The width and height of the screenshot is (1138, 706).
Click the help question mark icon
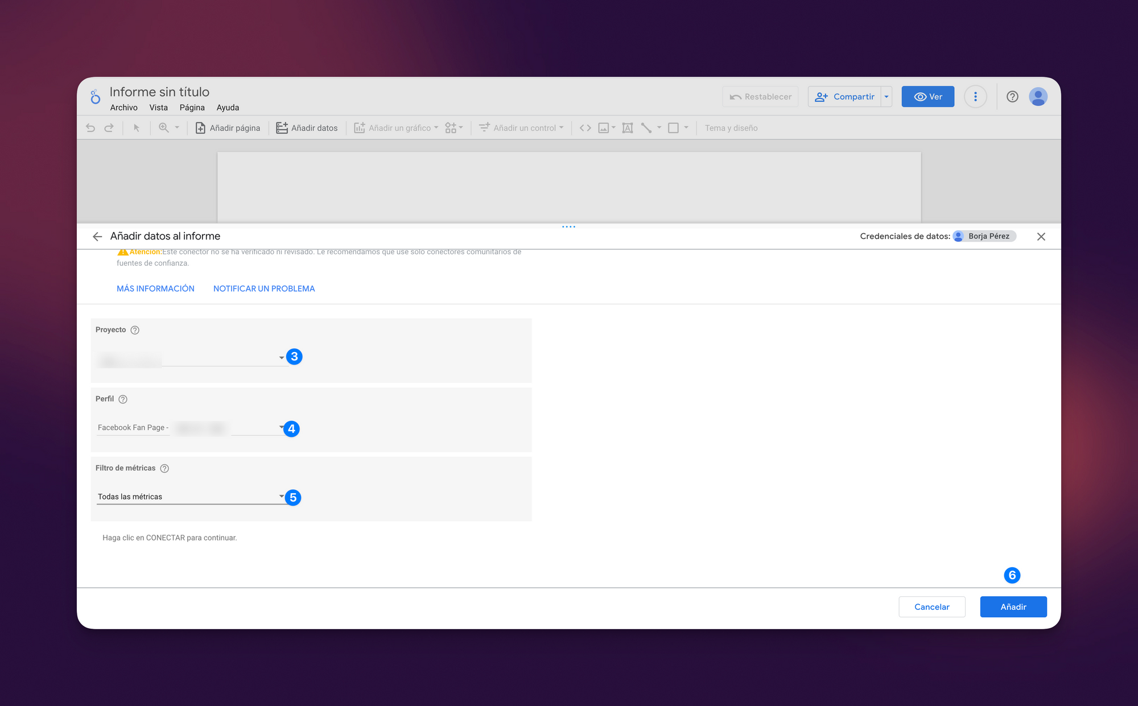(x=1012, y=97)
